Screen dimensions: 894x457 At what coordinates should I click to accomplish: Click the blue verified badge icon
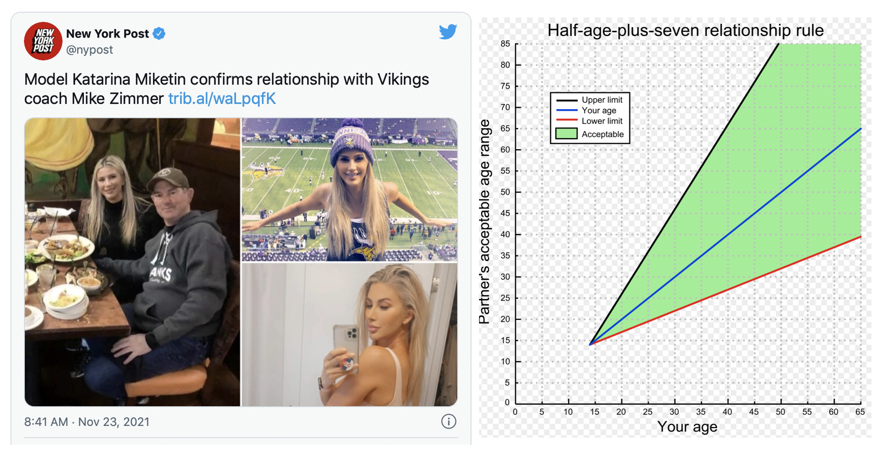(159, 34)
